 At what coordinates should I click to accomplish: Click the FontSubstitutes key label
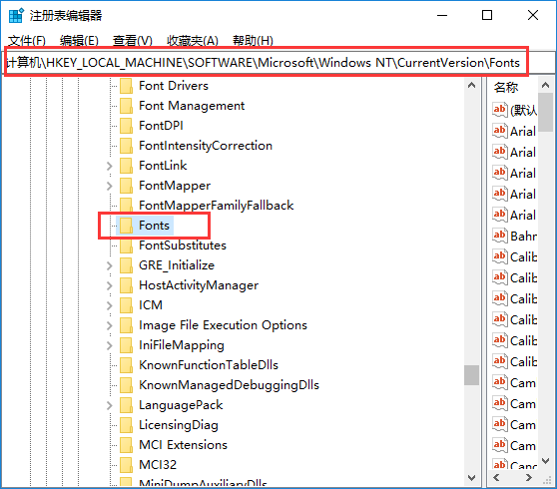point(183,245)
